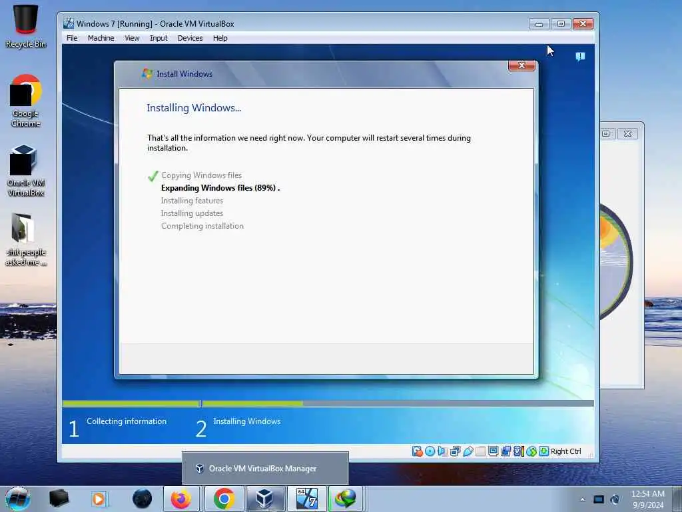This screenshot has width=682, height=512.
Task: Click the '2 Installing Windows' stage label
Action: (x=238, y=427)
